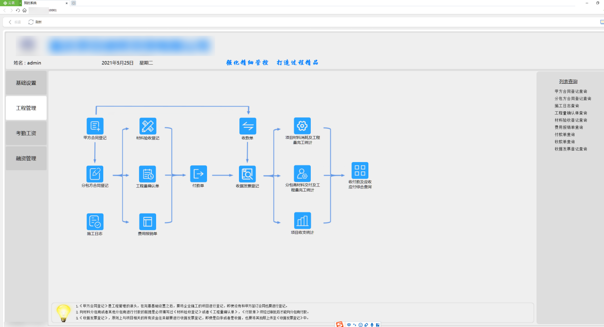Open 分包方合同登记 icon

click(x=95, y=173)
